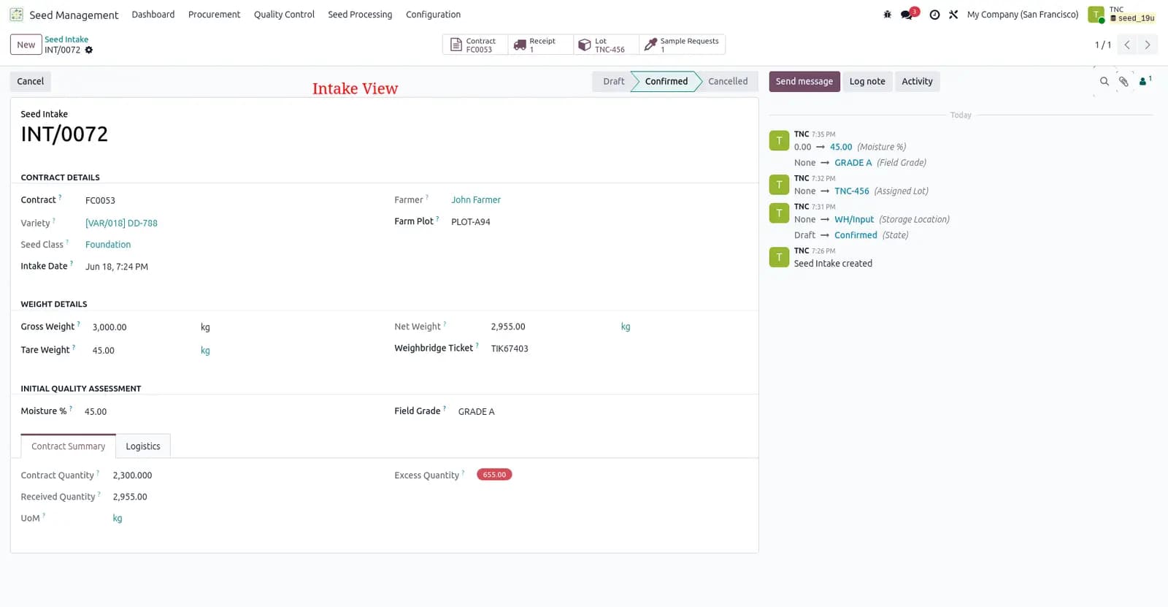Open the Seed Processing menu

[x=360, y=15]
